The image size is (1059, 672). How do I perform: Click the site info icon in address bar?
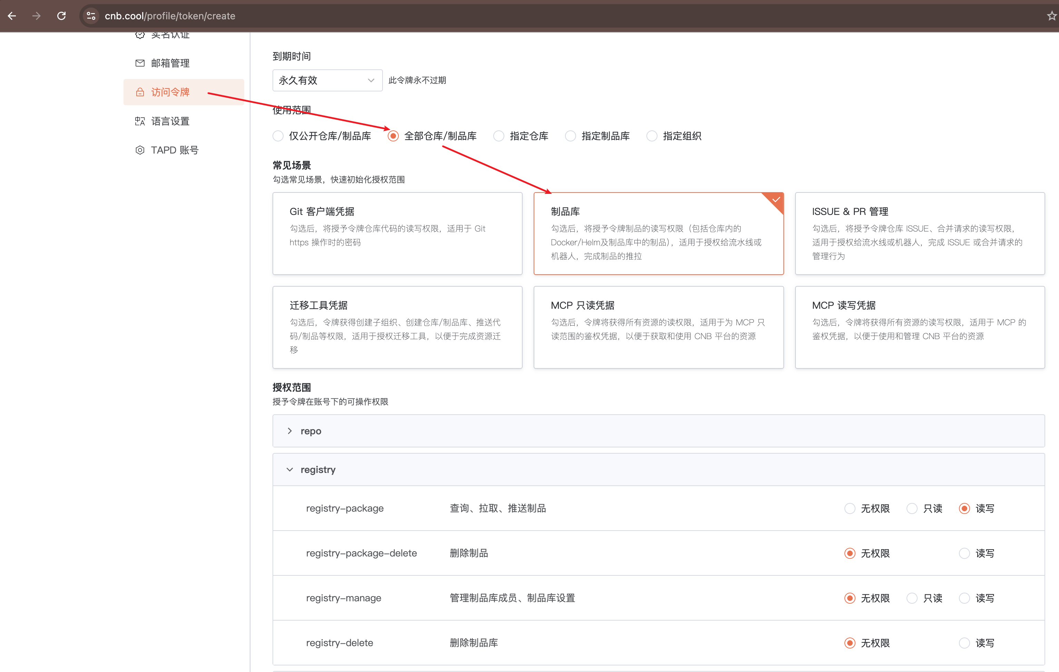pyautogui.click(x=91, y=16)
